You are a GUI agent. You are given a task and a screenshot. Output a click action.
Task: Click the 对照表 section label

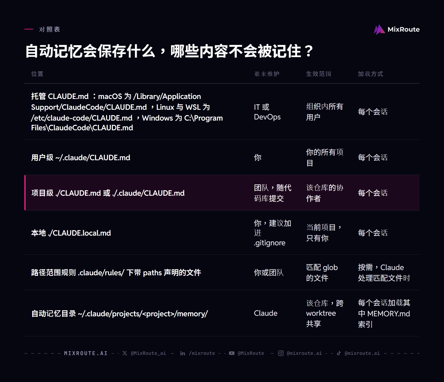point(50,29)
